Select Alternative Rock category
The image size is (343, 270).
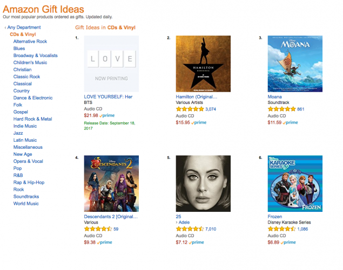click(30, 41)
